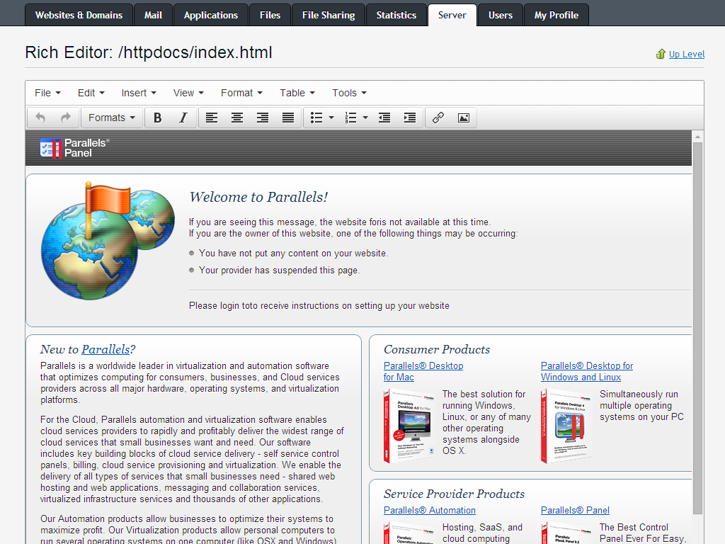This screenshot has width=725, height=544.
Task: Insert an image into the document
Action: (463, 118)
